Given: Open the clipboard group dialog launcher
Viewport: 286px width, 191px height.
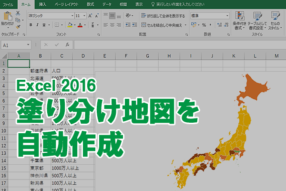Looking at the screenshot, I should 24,34.
